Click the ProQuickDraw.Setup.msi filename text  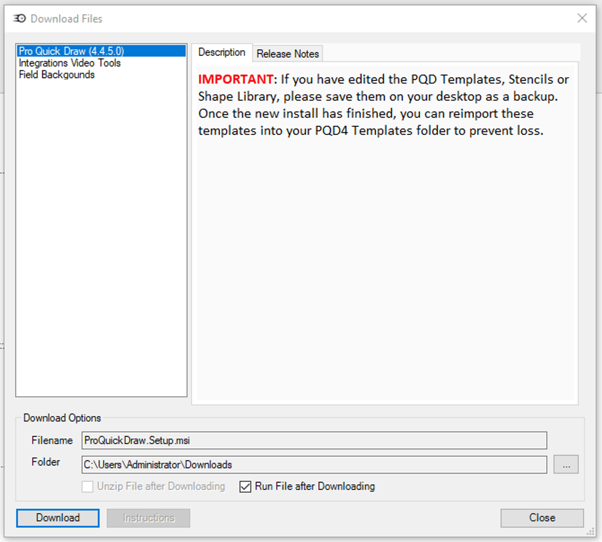[x=137, y=441]
